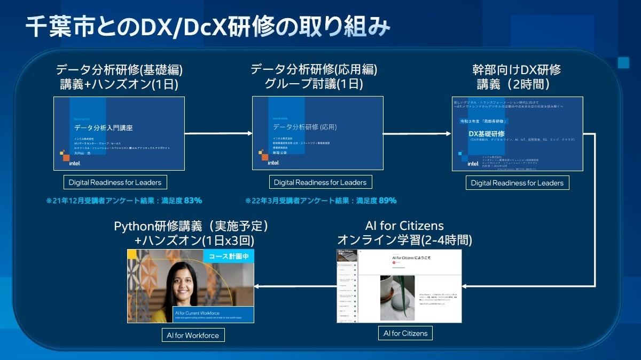
Task: Click the コース計画中 badge
Action: click(228, 255)
